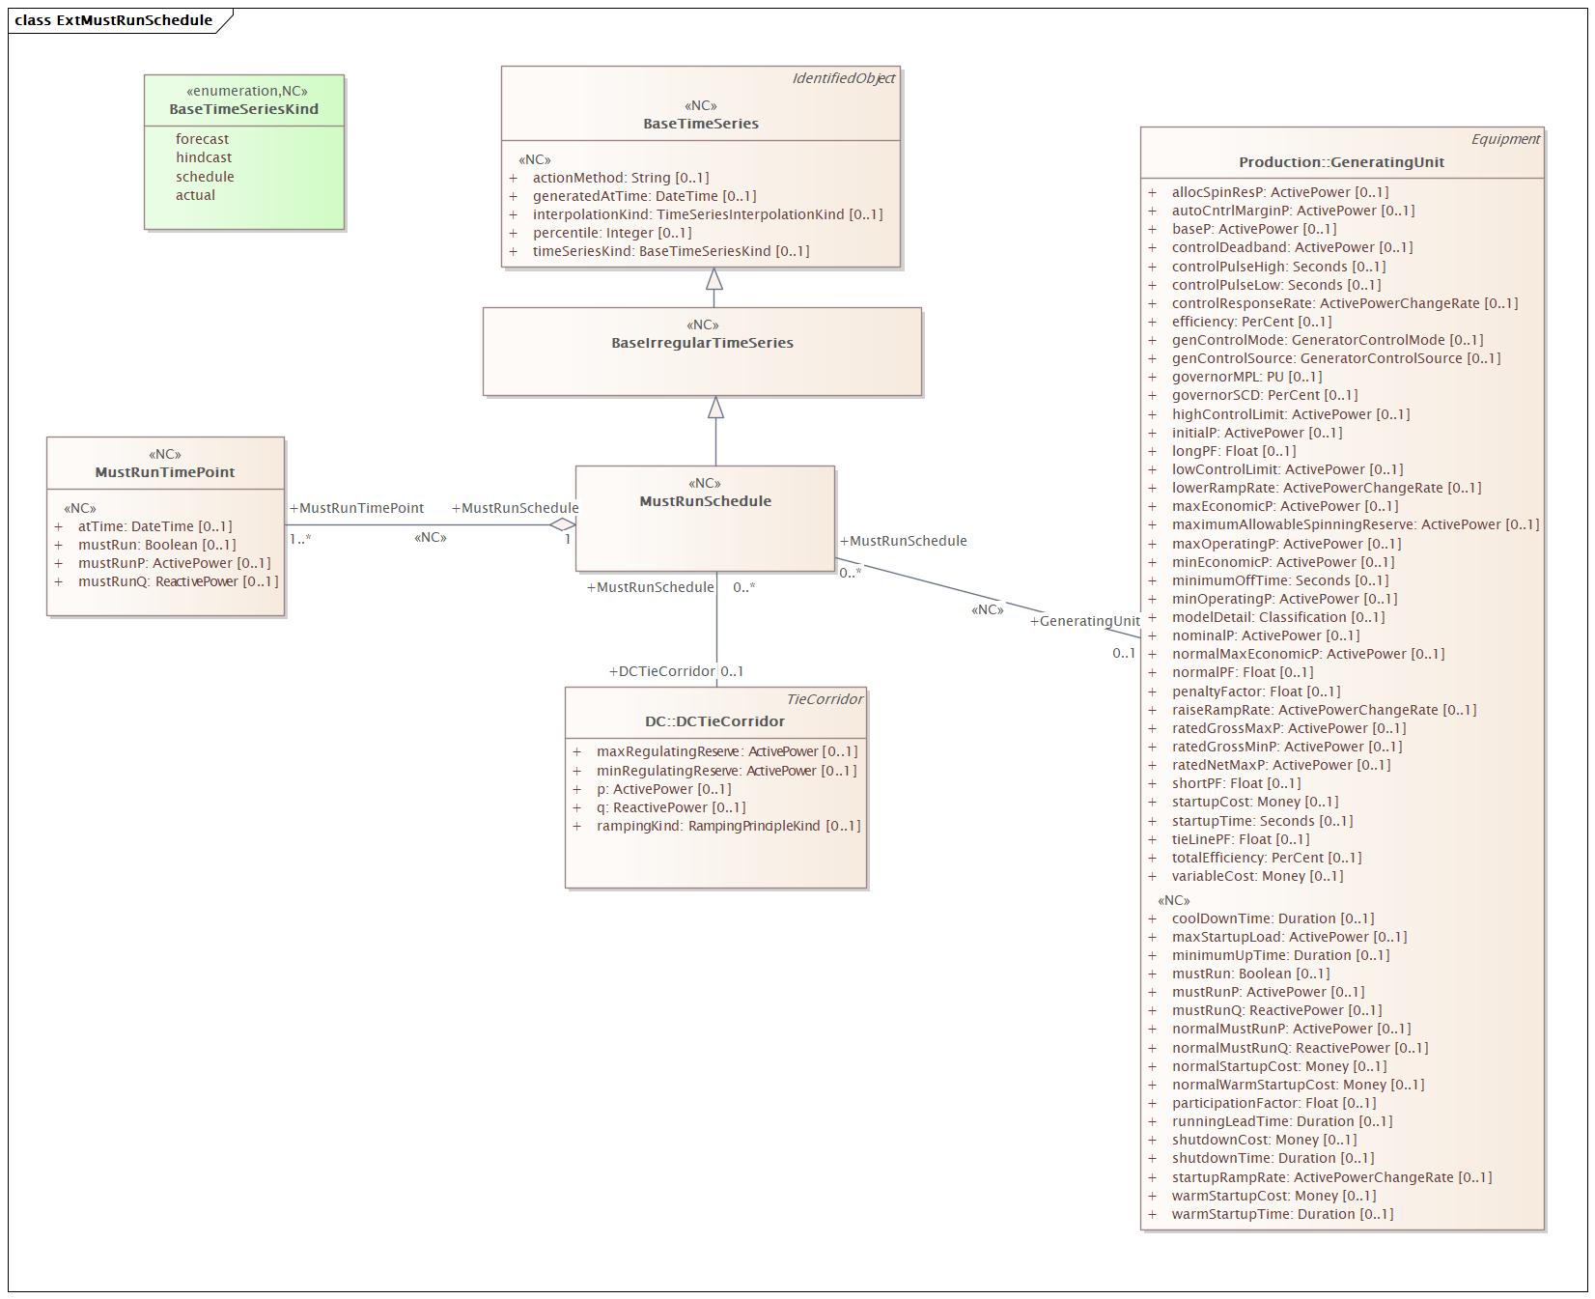Screen dimensions: 1595x1299
Task: Select the DC::DCTieCorridor class title
Action: pos(714,721)
